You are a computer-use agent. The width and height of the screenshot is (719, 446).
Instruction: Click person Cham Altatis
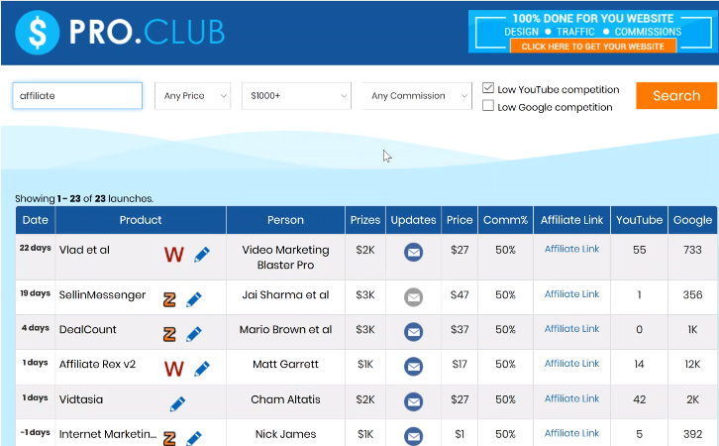285,399
